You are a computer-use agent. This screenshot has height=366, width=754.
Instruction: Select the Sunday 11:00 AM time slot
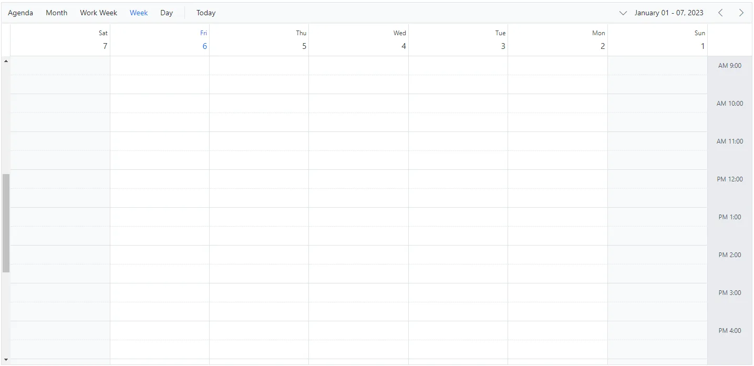(658, 141)
